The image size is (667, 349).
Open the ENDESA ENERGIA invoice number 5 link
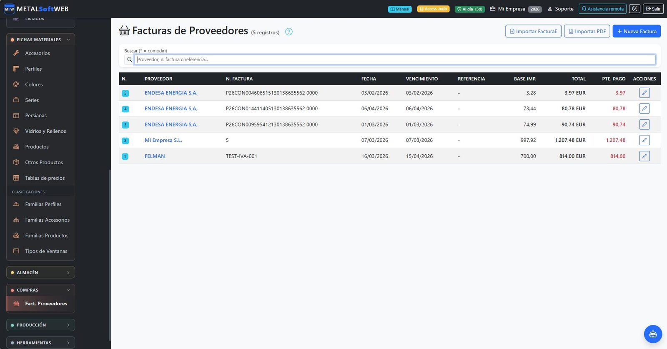171,93
